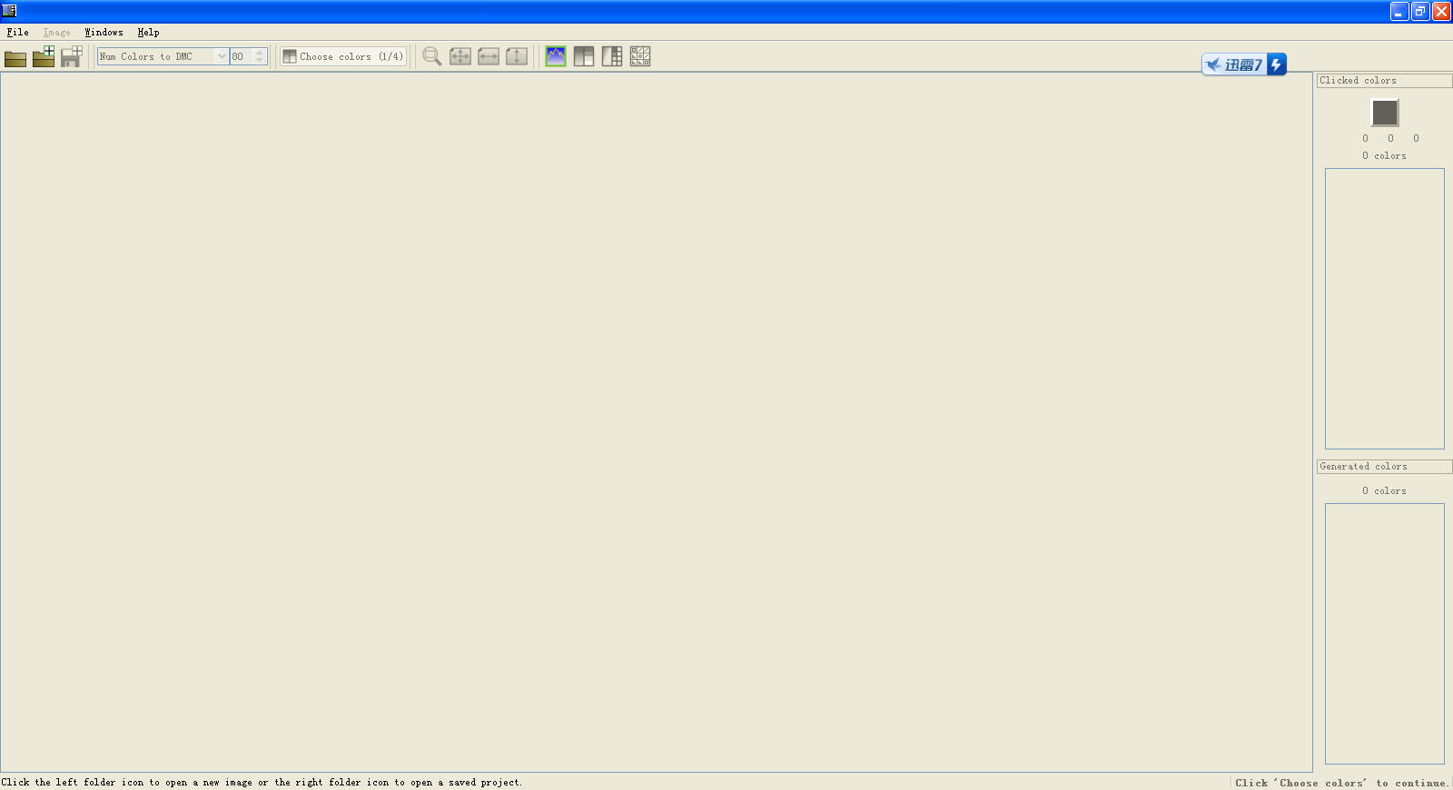Close the application window
The image size is (1453, 790).
point(1441,11)
